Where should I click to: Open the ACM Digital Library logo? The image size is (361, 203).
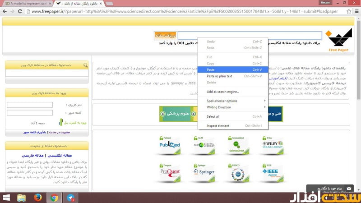pyautogui.click(x=204, y=145)
